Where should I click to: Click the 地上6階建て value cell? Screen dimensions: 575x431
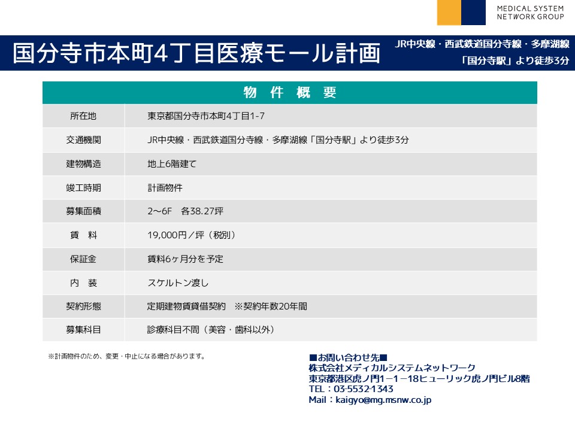(172, 163)
